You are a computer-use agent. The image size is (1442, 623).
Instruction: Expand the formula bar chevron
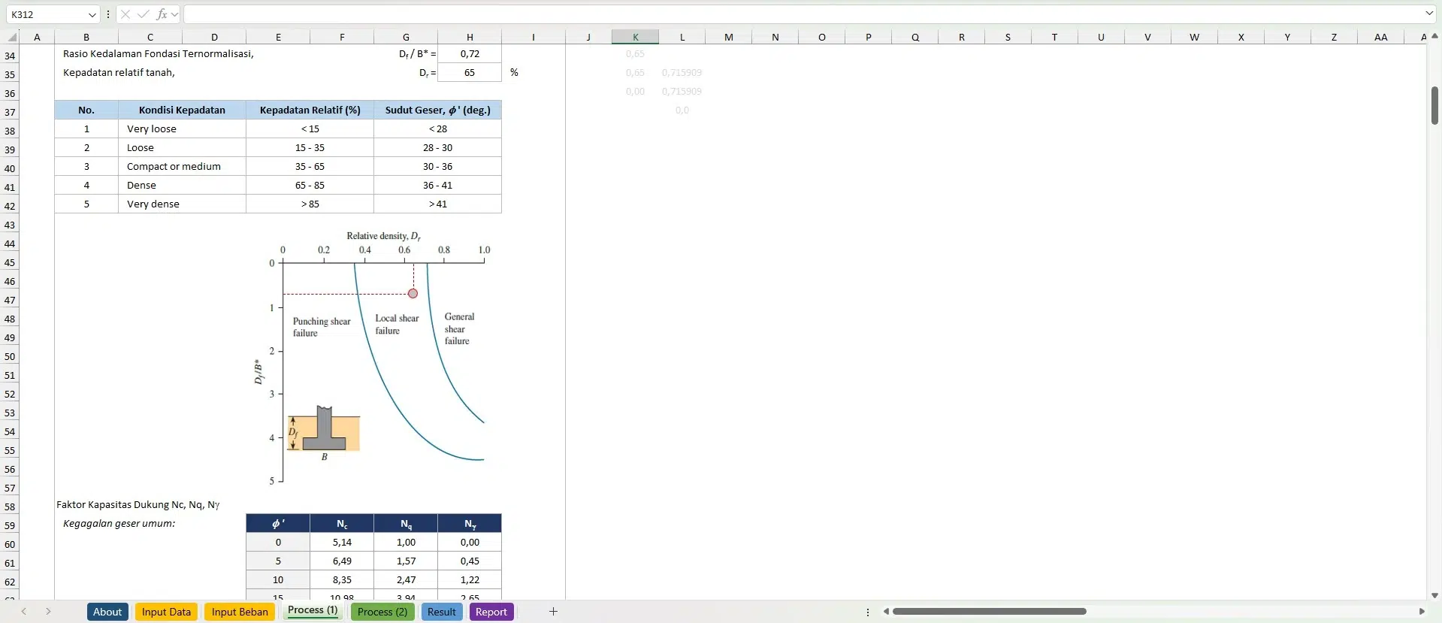pyautogui.click(x=1428, y=14)
